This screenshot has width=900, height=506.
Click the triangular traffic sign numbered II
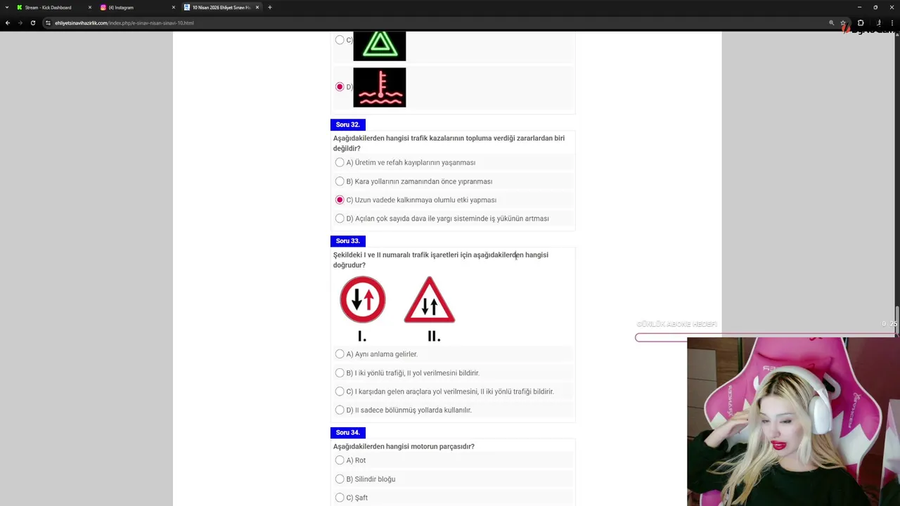click(430, 300)
